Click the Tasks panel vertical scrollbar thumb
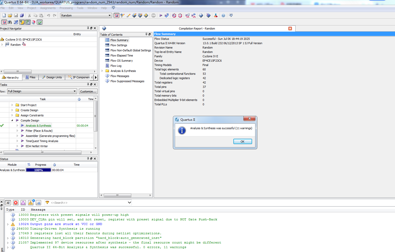 pos(95,116)
